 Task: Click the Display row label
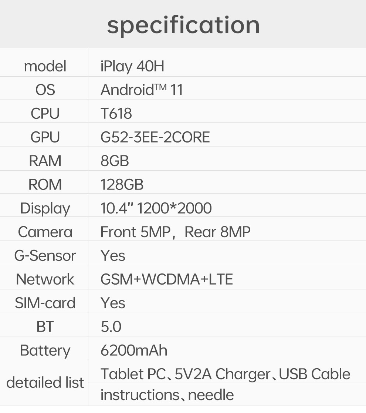coord(45,208)
